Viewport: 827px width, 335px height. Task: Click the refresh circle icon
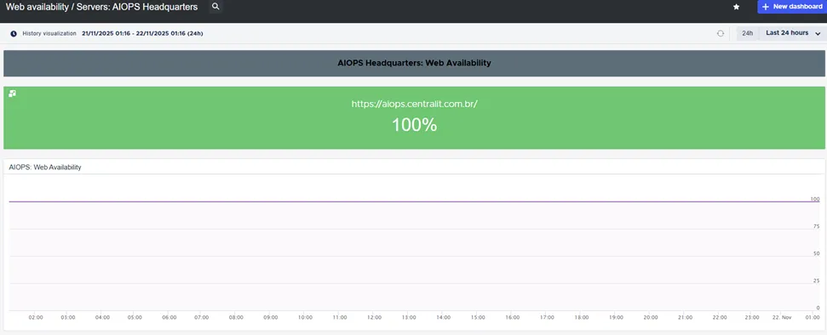[x=721, y=33]
